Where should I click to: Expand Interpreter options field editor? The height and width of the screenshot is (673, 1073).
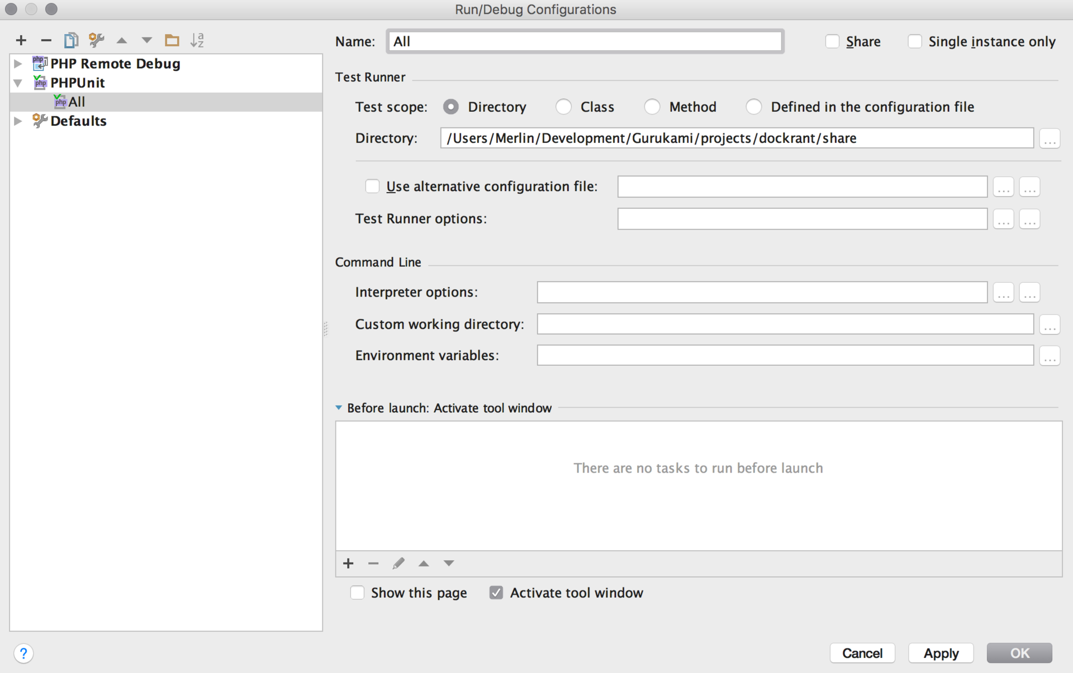(x=1004, y=292)
